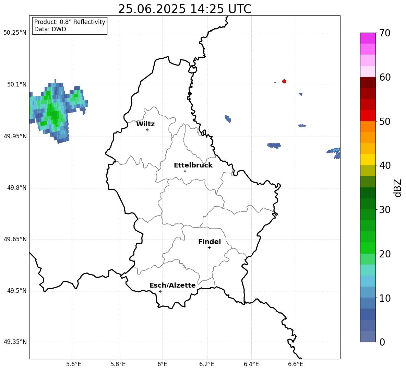Click the Findel label
Screen dimensions: 406x371
pos(210,242)
